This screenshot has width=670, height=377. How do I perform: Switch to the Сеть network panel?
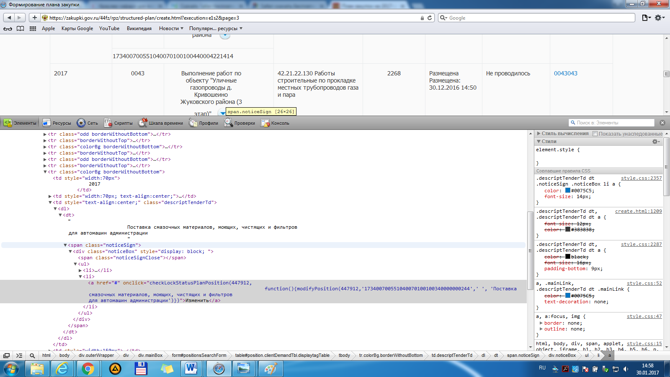pyautogui.click(x=88, y=123)
